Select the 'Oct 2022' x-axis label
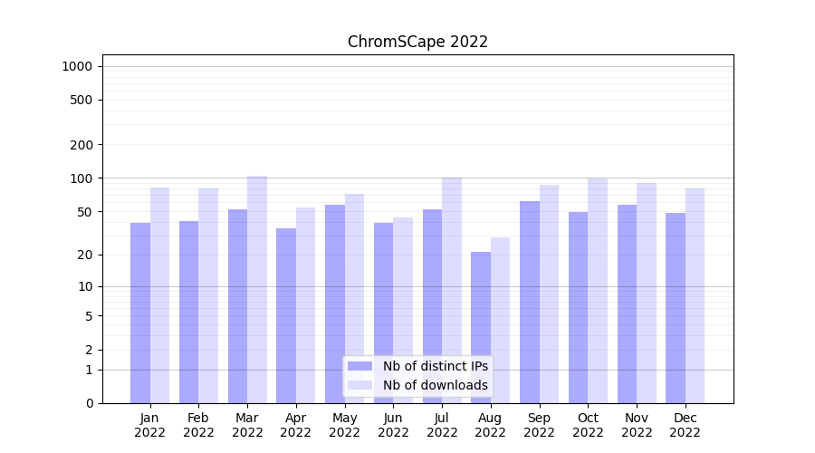This screenshot has height=453, width=815. tap(588, 425)
